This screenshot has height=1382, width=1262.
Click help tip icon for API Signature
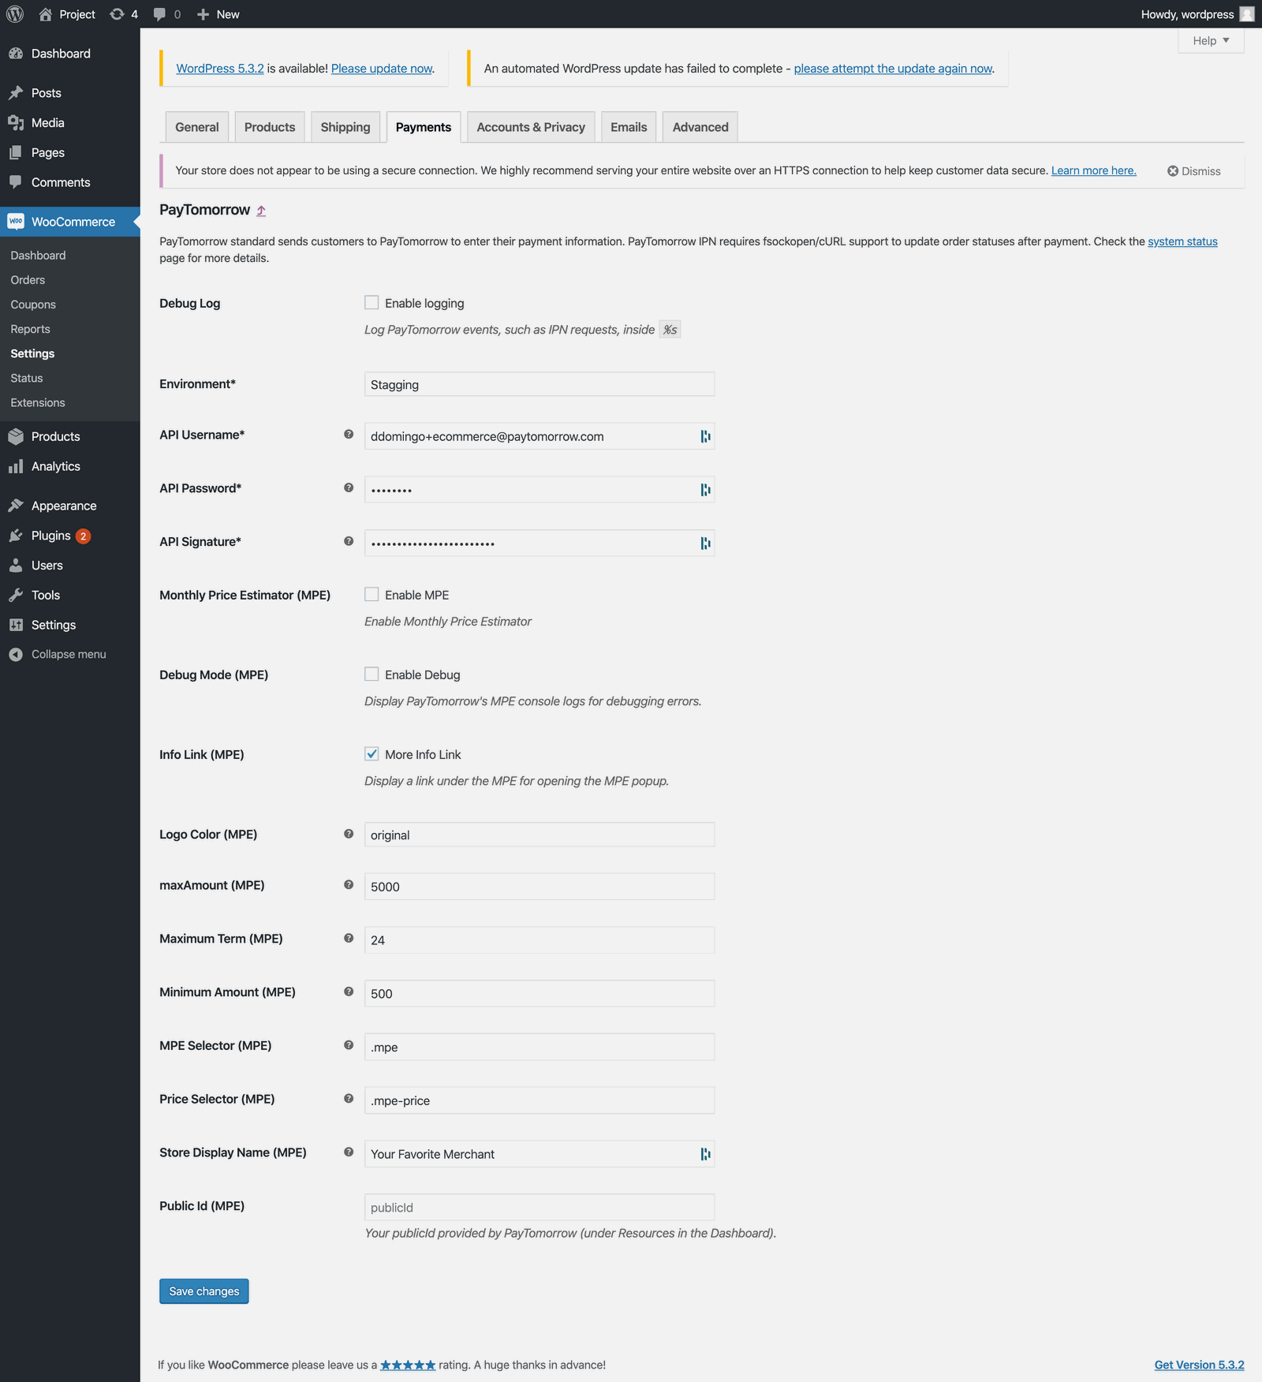[x=349, y=542]
